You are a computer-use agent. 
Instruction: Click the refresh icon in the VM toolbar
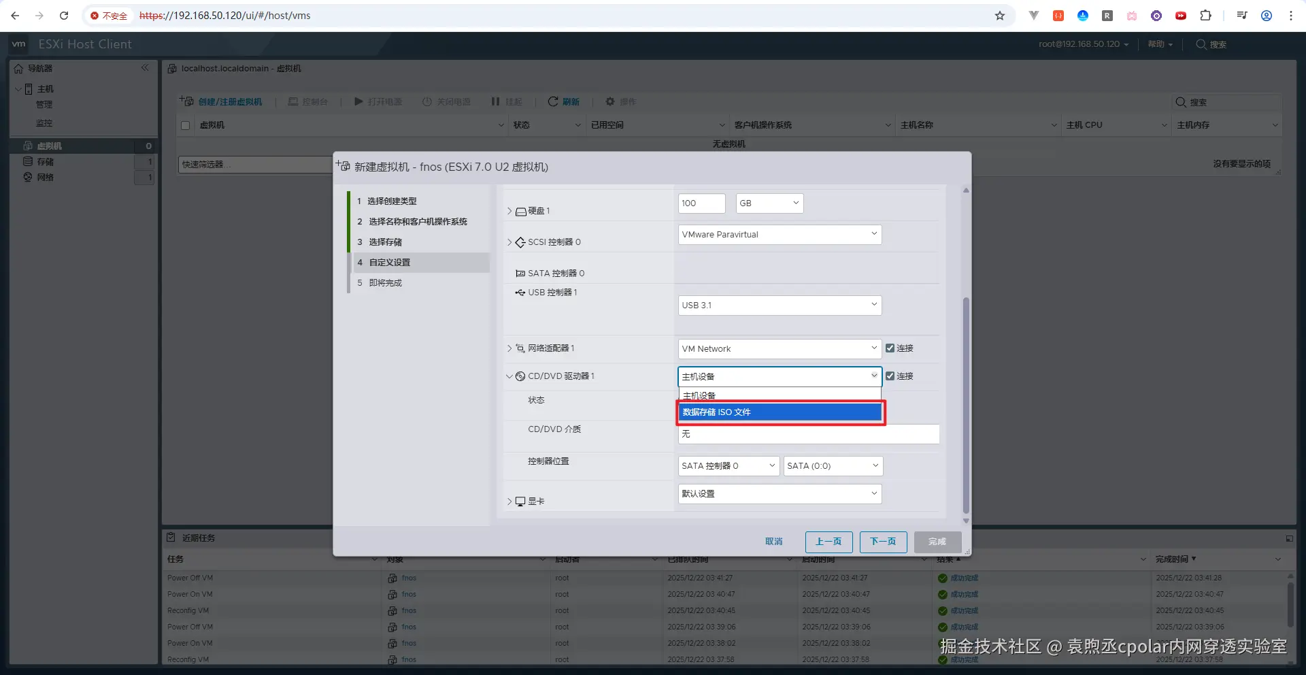[553, 101]
